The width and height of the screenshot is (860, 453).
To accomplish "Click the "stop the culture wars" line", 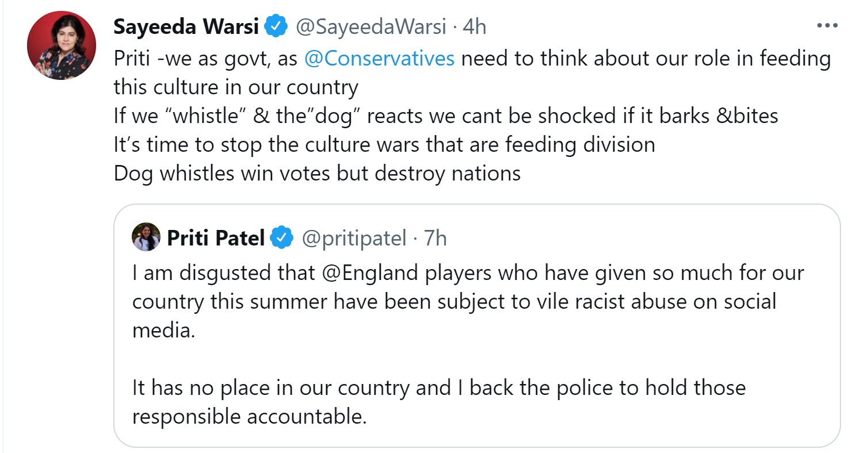I will 384,144.
